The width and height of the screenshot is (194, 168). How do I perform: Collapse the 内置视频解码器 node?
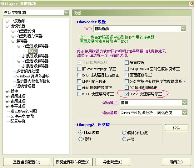pos(19,46)
